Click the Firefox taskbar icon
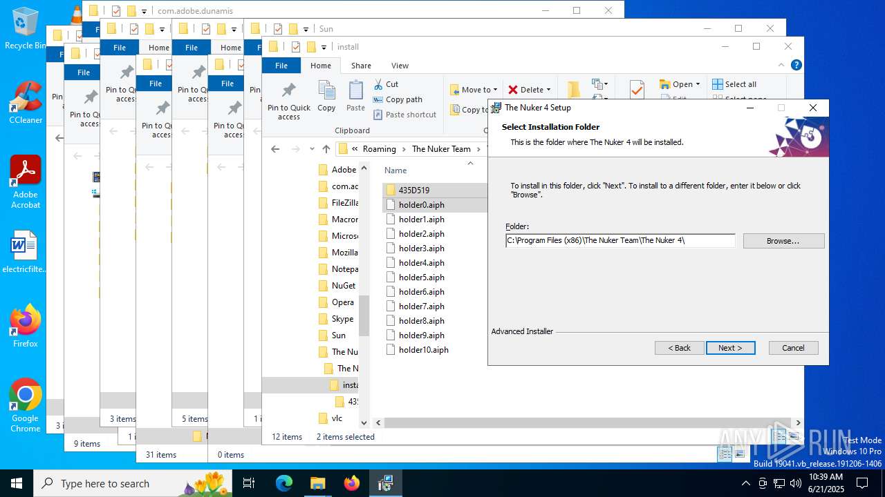The width and height of the screenshot is (885, 497). coord(351,483)
